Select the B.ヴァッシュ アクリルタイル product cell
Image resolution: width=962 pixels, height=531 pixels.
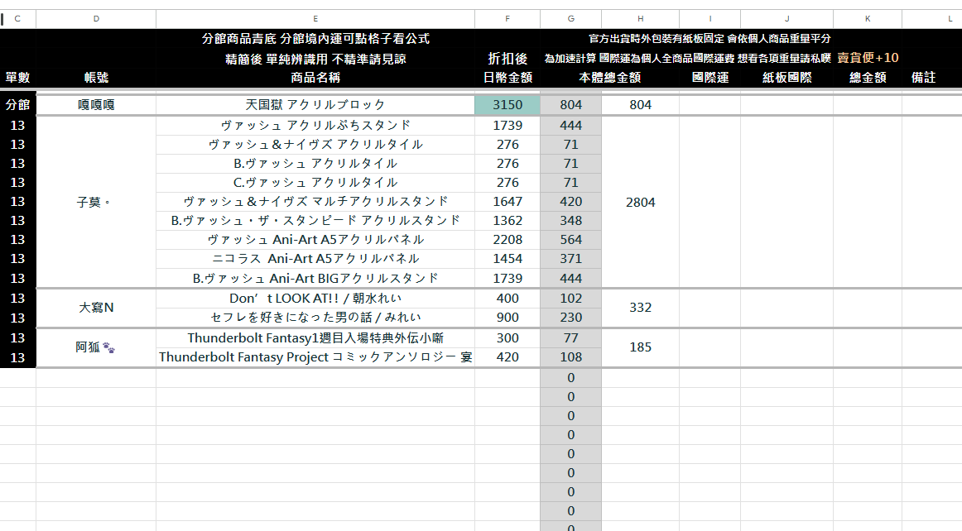315,163
